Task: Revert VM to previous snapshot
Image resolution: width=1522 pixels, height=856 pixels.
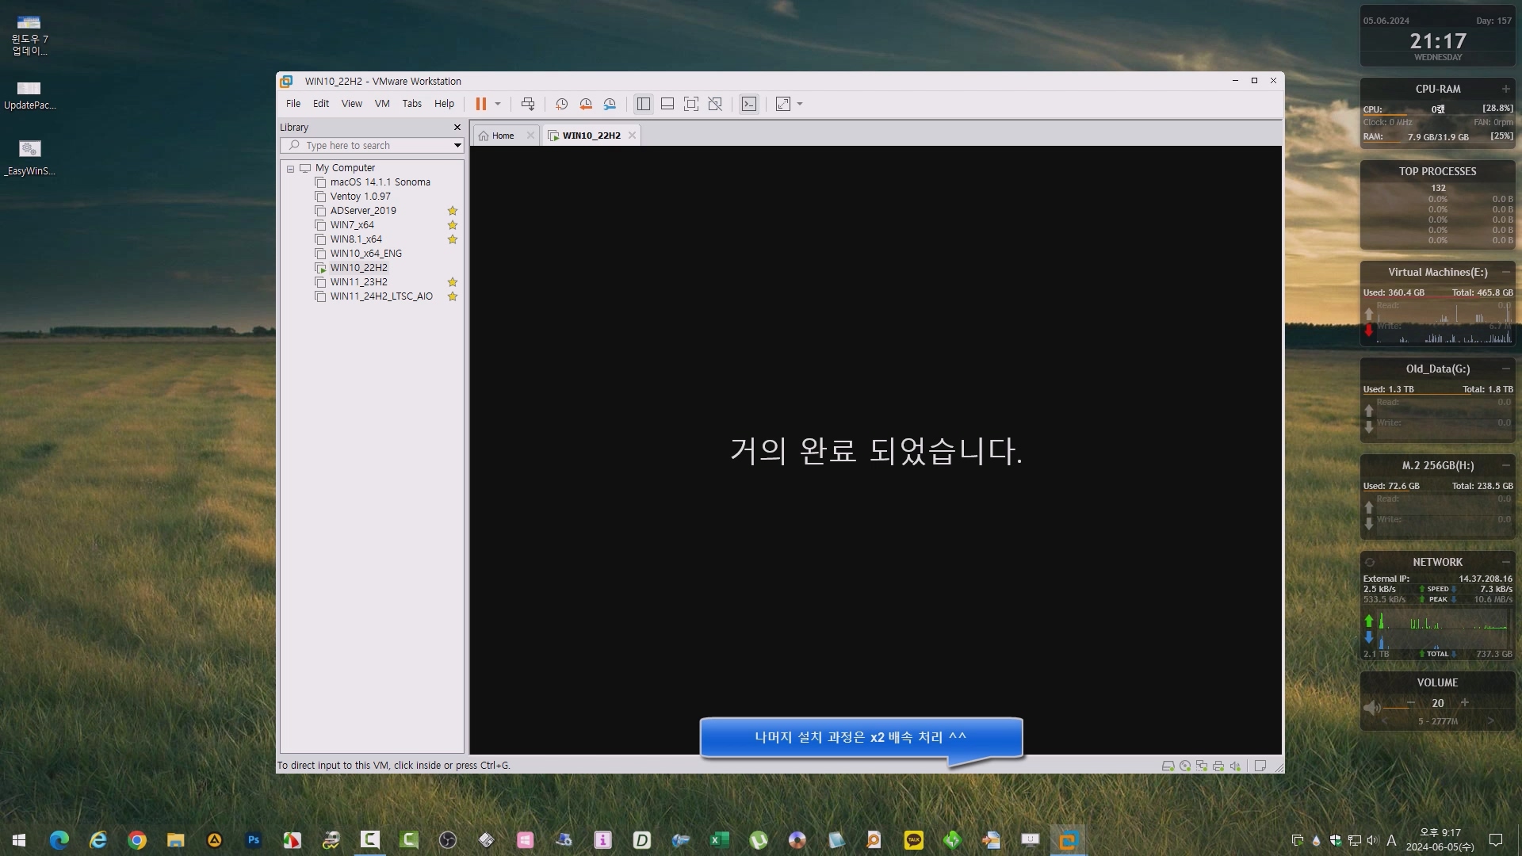Action: [586, 104]
